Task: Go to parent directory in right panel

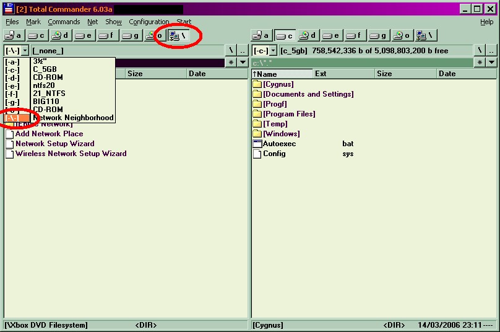Action: point(491,50)
